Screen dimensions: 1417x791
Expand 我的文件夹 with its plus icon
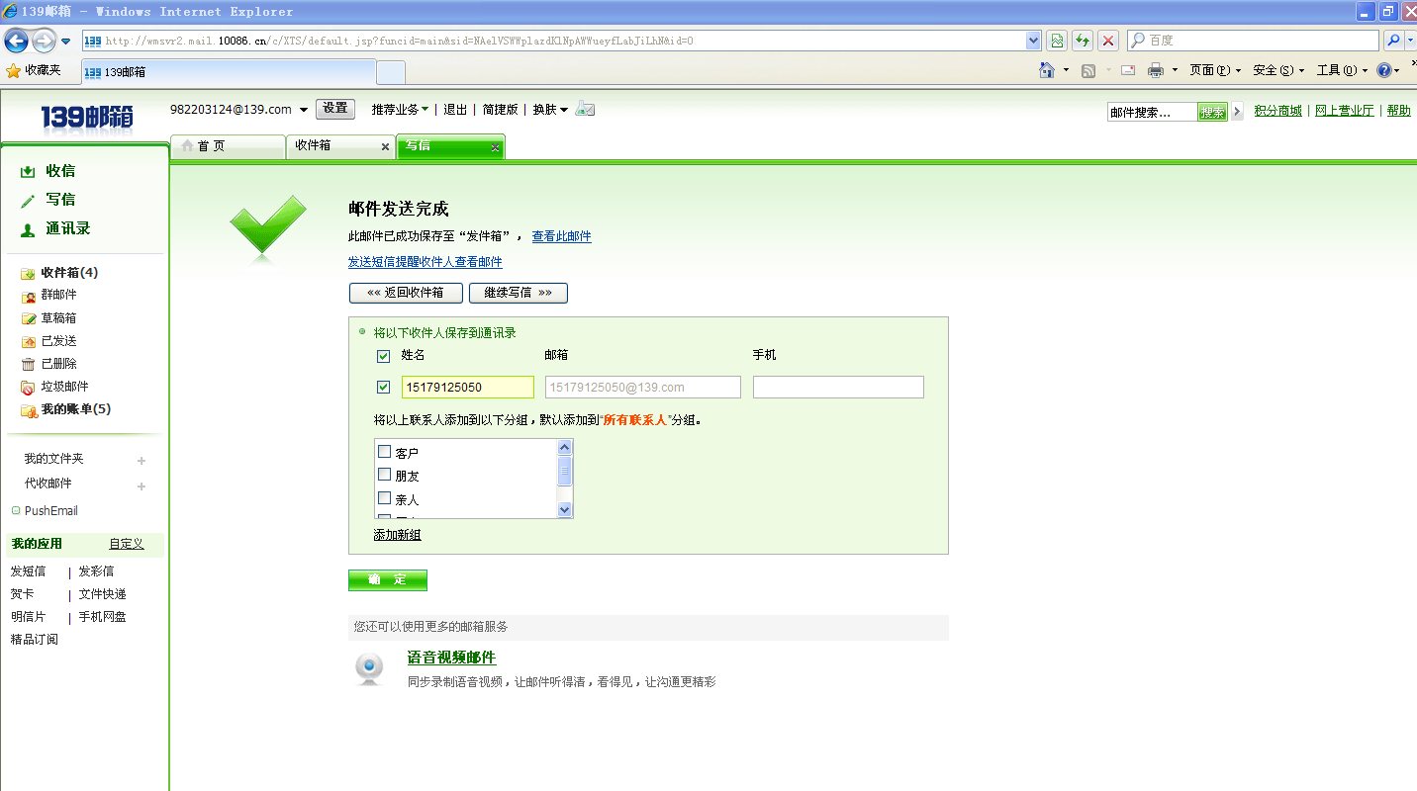pyautogui.click(x=142, y=461)
